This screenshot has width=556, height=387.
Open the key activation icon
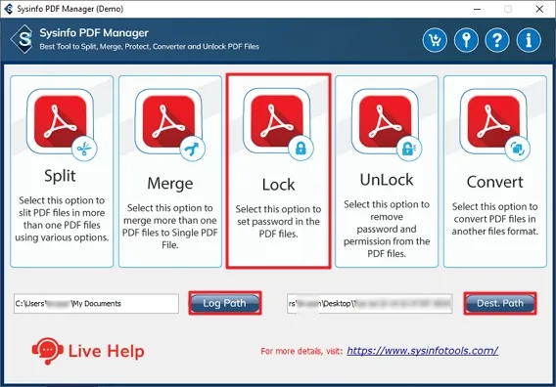click(x=466, y=40)
